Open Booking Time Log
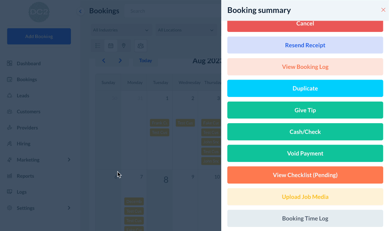 tap(305, 218)
